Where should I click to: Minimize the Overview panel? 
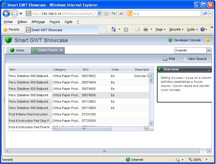(209, 70)
